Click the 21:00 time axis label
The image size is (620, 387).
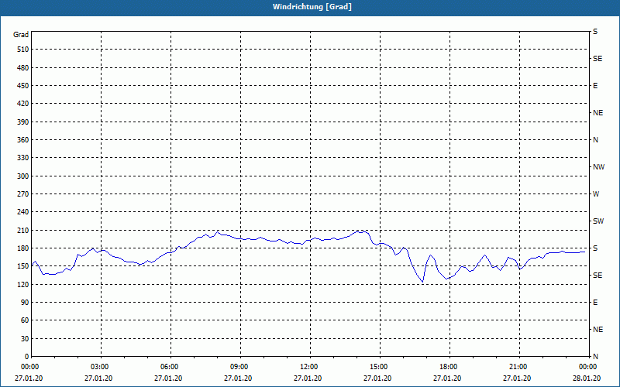point(519,367)
